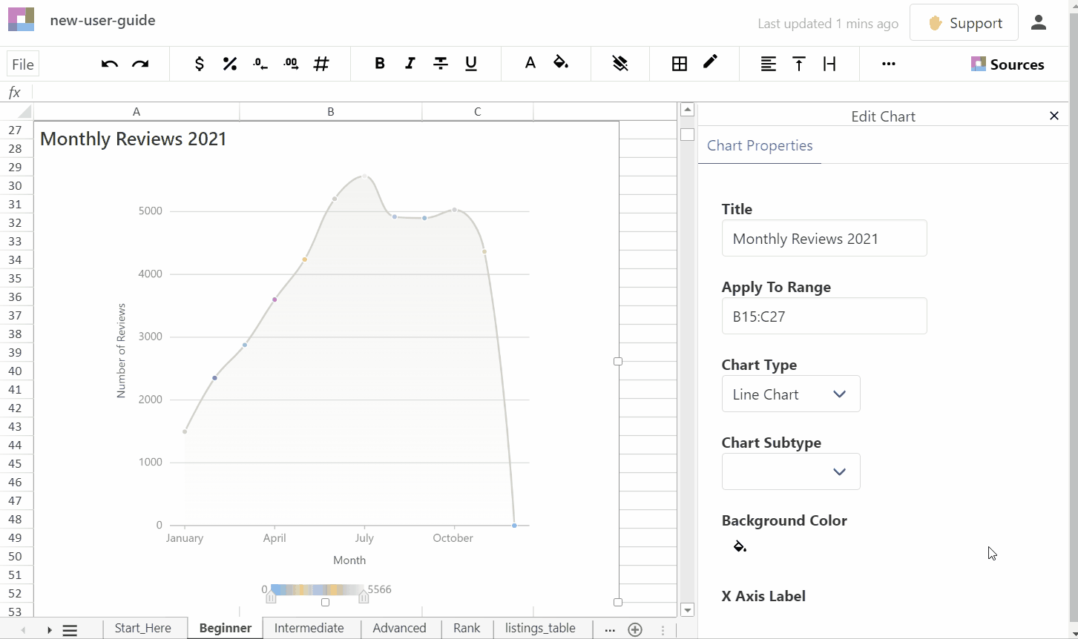This screenshot has height=639, width=1078.
Task: Increase decimal places
Action: tap(291, 64)
